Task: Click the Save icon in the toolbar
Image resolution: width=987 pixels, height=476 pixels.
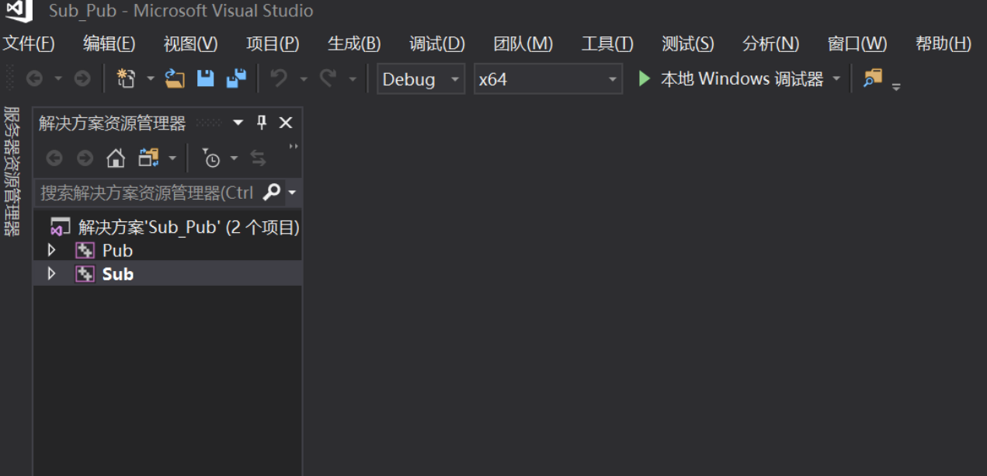Action: click(205, 78)
